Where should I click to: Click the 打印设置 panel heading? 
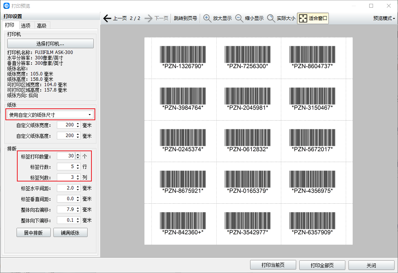click(13, 16)
